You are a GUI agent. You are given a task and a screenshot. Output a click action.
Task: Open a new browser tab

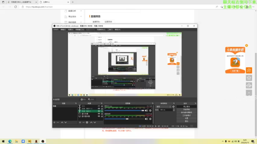(73, 2)
